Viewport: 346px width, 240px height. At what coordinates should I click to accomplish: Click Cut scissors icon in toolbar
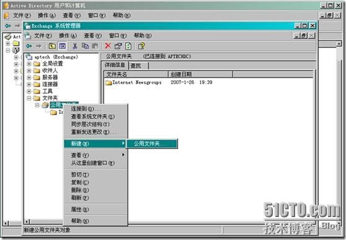tap(75, 46)
